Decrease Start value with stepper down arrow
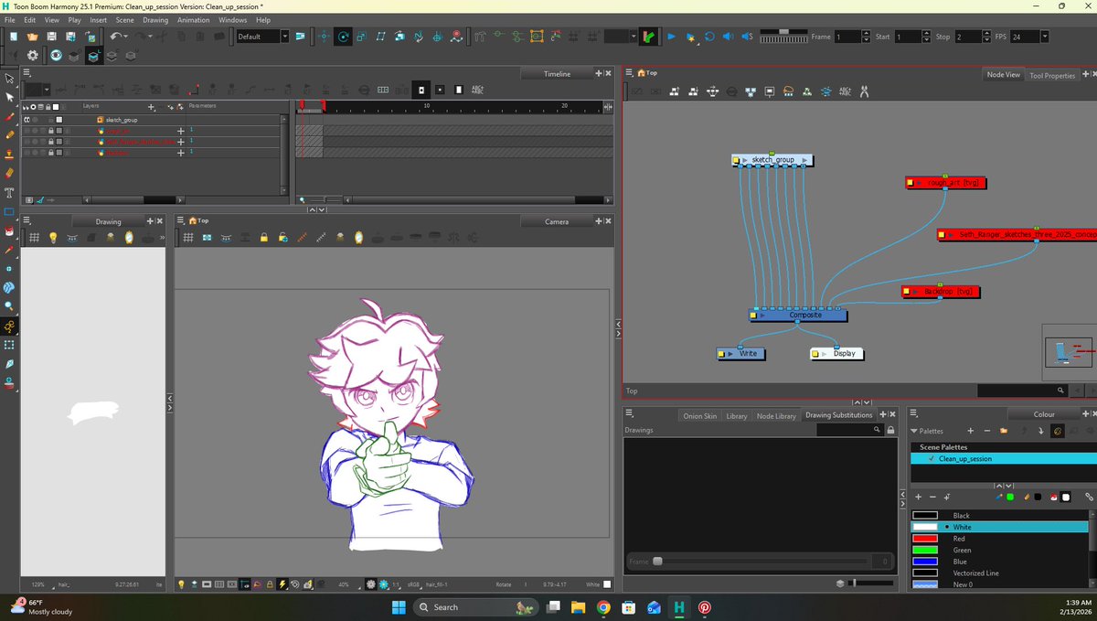 (x=926, y=40)
